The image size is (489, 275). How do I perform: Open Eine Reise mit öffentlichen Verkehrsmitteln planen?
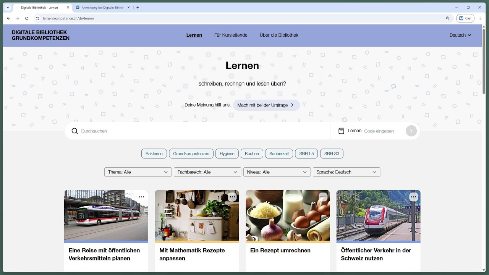[x=104, y=254]
